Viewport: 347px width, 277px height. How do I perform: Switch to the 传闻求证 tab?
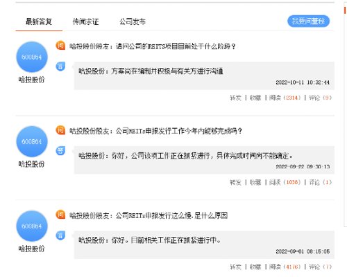pos(85,21)
